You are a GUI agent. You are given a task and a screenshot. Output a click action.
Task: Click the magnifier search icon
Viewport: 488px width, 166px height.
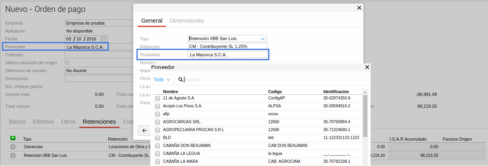[x=181, y=80]
